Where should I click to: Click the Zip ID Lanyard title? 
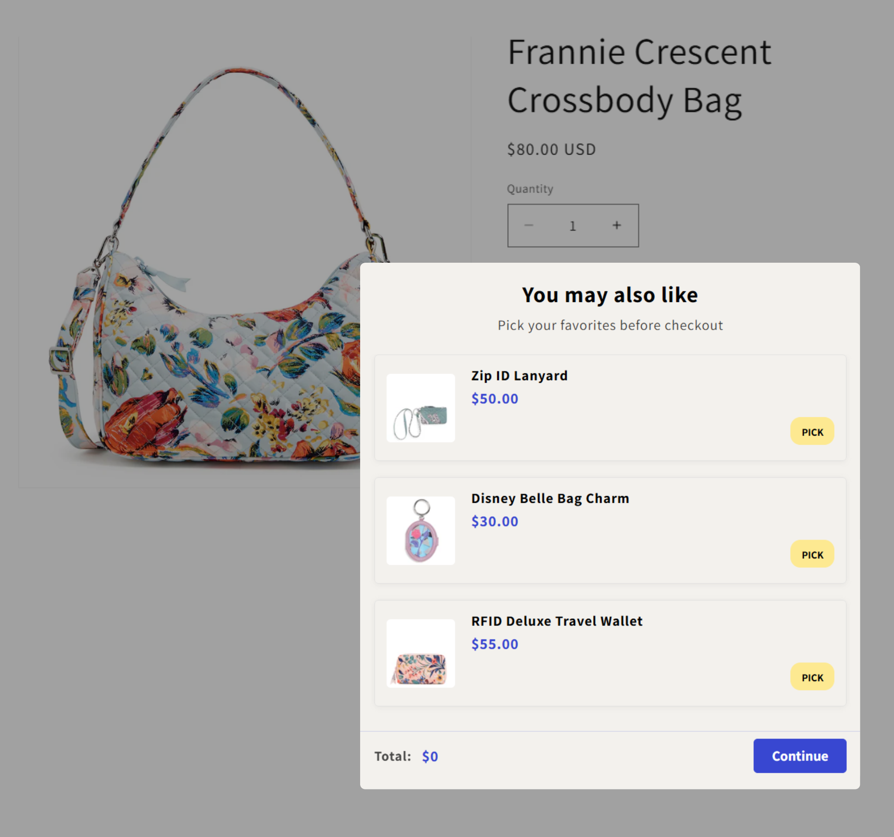[x=519, y=376]
